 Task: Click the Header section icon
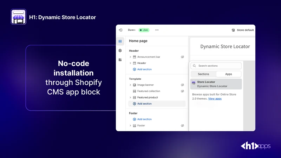pos(135,63)
